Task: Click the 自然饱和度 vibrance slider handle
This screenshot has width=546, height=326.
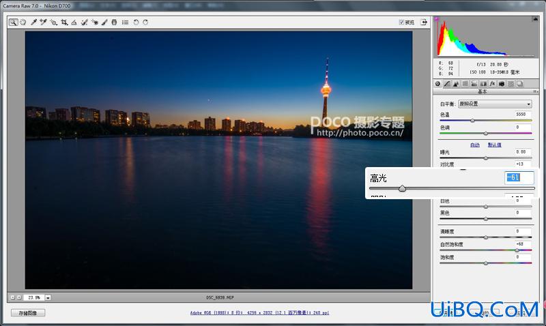Action: [517, 250]
